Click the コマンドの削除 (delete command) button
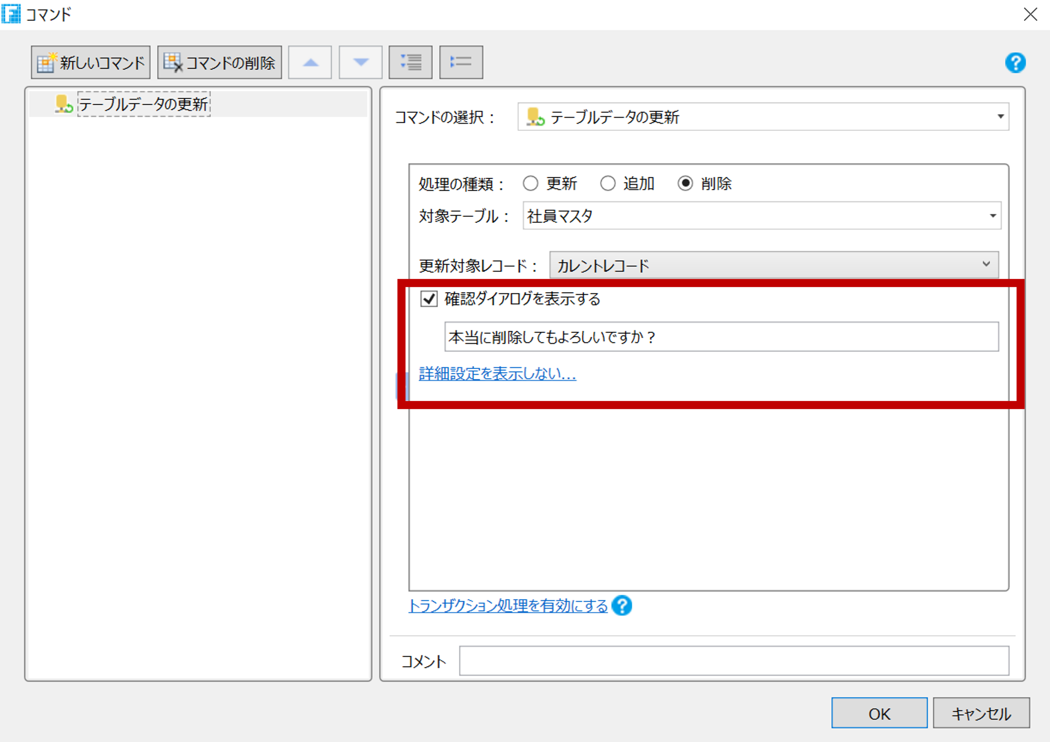Screen dimensions: 1050x742 pyautogui.click(x=219, y=63)
